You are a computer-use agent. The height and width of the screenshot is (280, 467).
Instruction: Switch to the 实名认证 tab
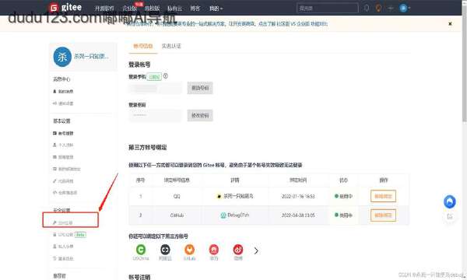click(x=171, y=46)
